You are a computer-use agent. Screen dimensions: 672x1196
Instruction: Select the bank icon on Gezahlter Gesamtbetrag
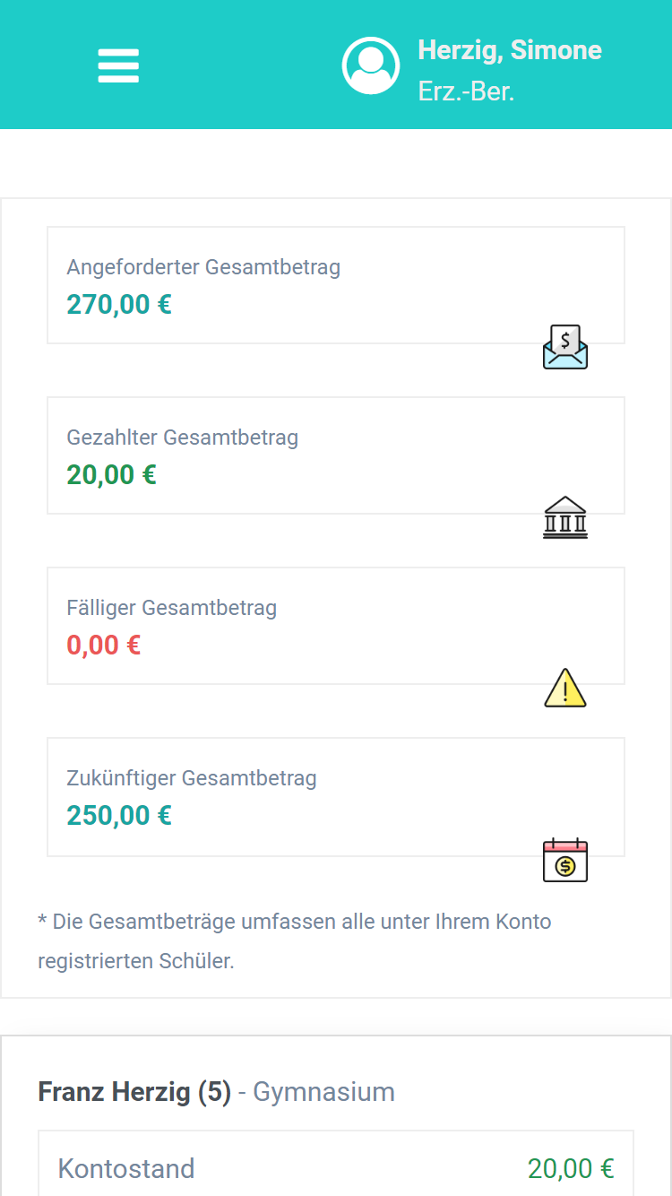click(564, 516)
